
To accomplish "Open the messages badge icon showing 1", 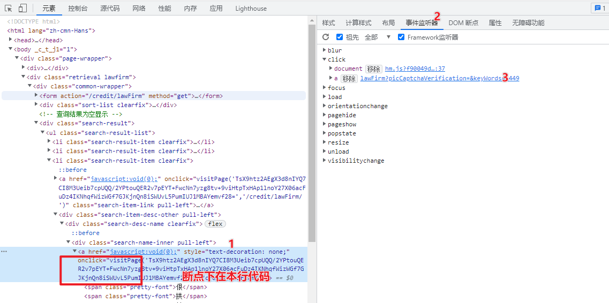I will coord(600,8).
